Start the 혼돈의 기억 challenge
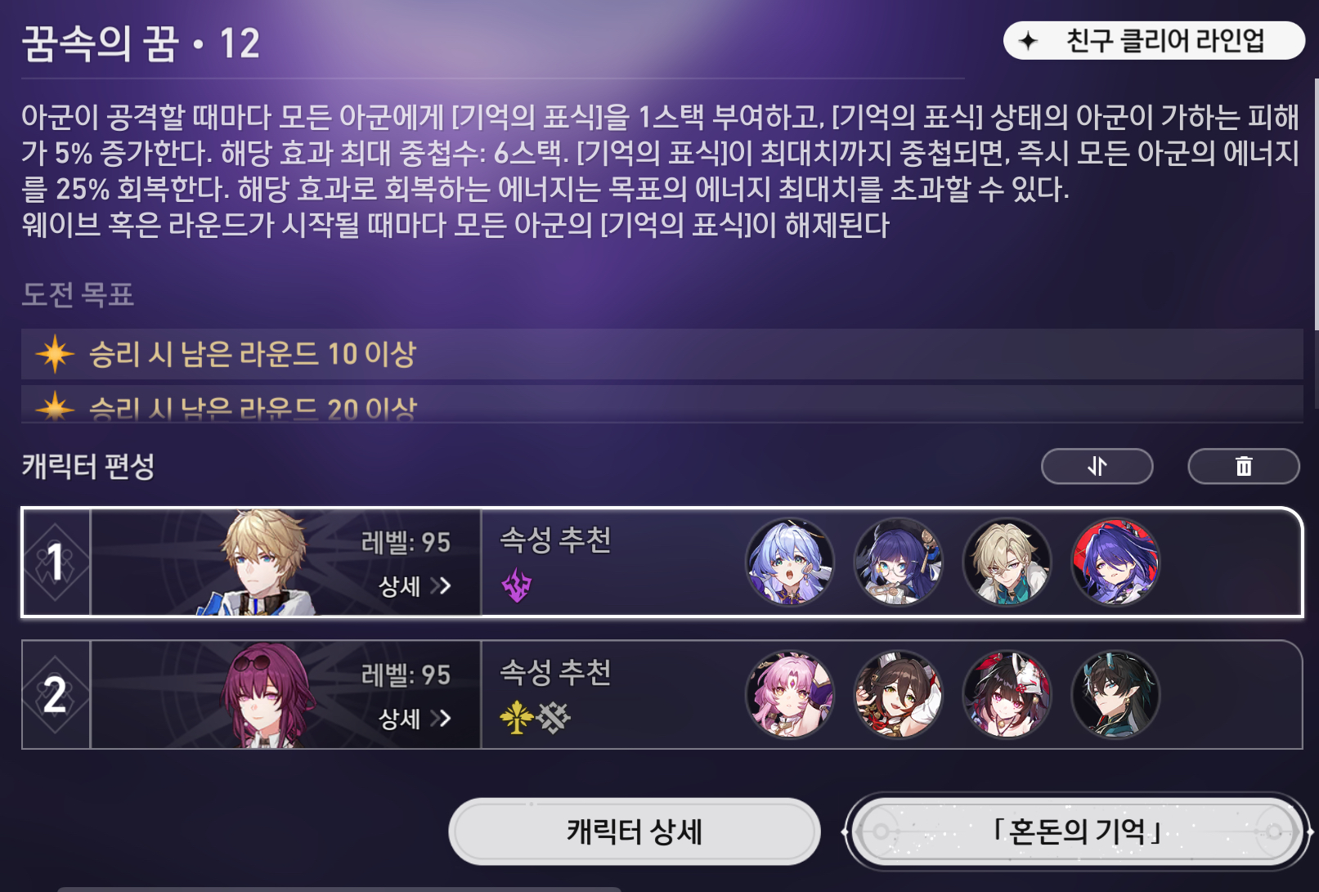The width and height of the screenshot is (1319, 892). (1077, 831)
